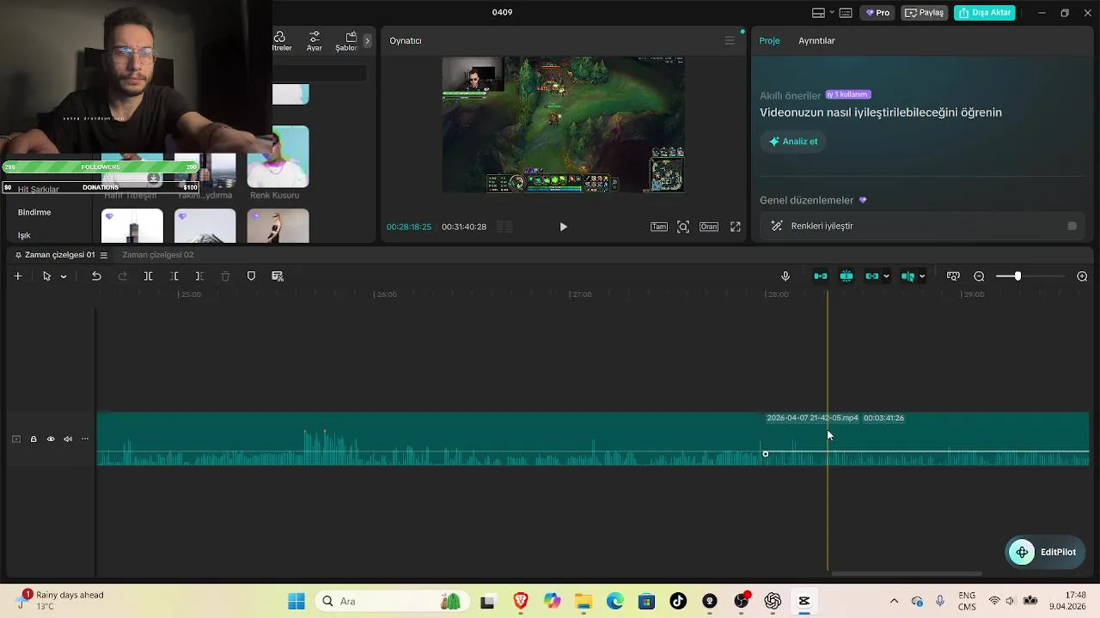This screenshot has width=1100, height=618.
Task: Lock the main video track
Action: tap(34, 439)
